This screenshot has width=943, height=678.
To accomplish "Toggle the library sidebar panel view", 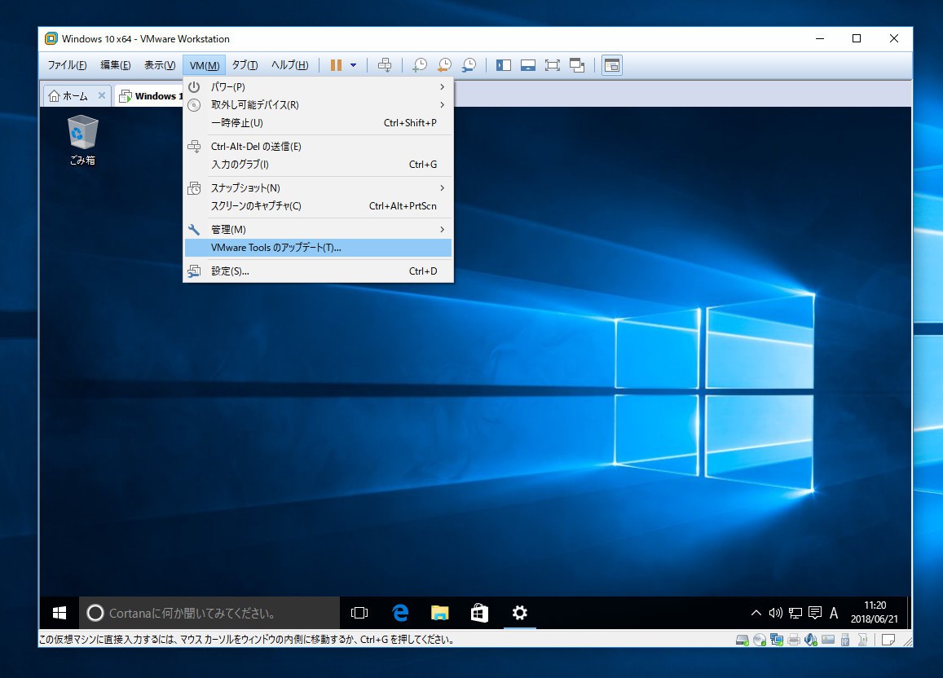I will coord(504,65).
